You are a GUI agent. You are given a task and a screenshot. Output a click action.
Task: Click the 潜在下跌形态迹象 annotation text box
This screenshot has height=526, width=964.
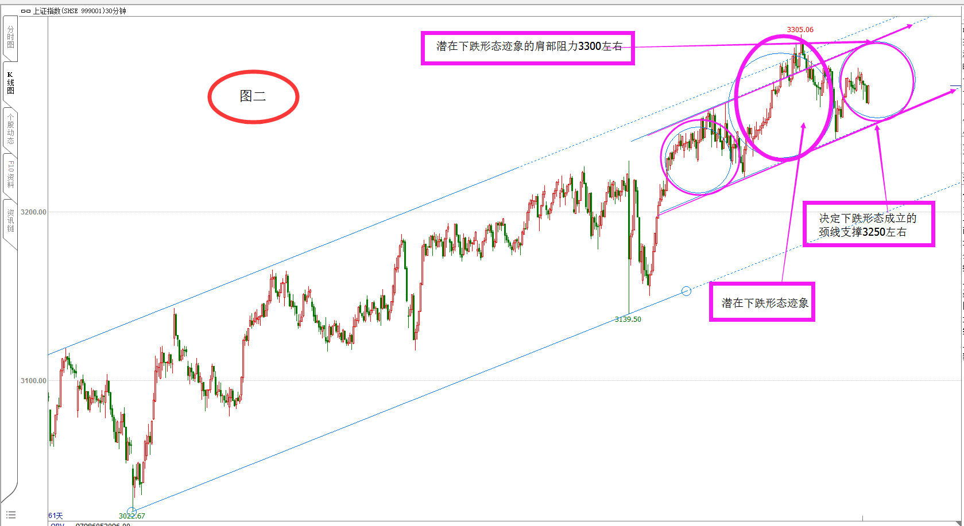tap(762, 302)
